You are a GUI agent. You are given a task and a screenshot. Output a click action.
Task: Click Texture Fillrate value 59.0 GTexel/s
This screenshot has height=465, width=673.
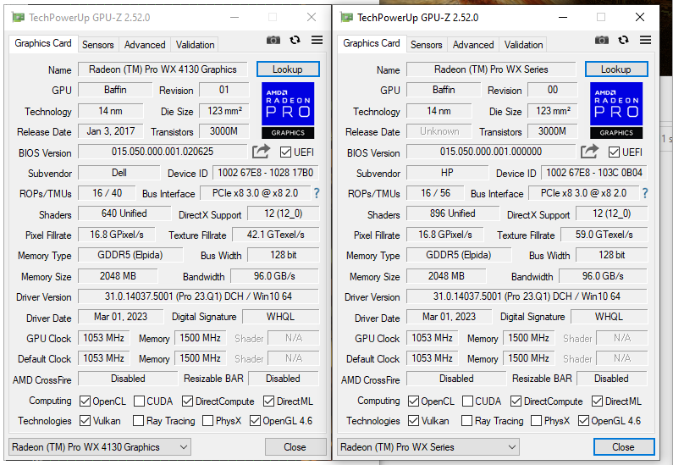604,235
